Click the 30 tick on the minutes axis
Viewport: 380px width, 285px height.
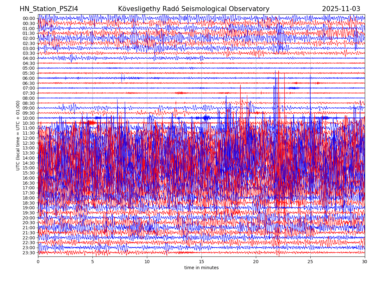coord(365,262)
